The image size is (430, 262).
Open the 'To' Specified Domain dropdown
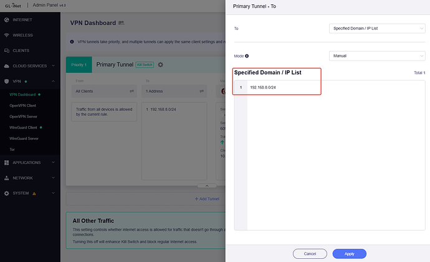pos(376,28)
